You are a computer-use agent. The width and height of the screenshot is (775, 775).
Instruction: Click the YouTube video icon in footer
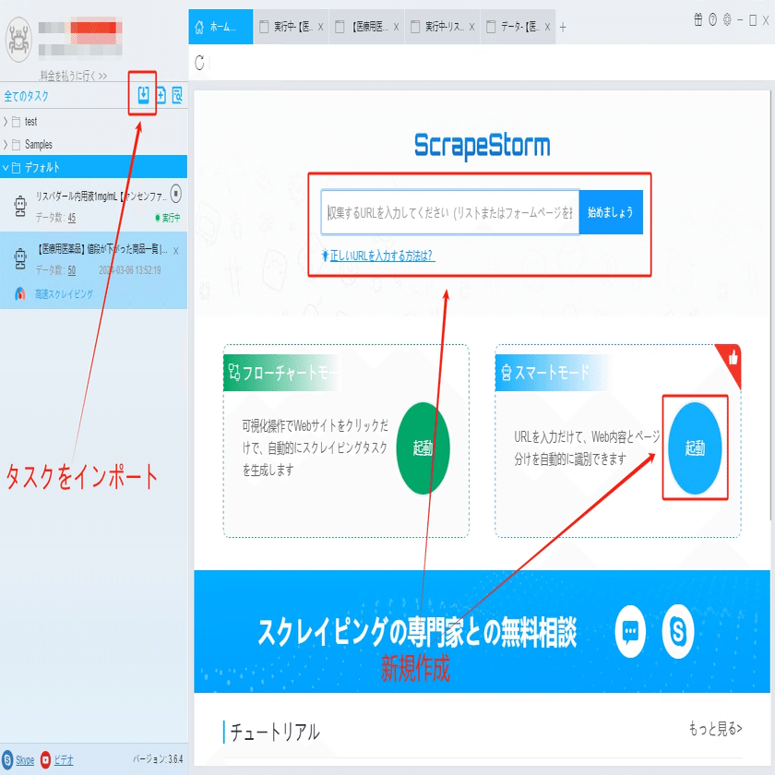pos(45,759)
